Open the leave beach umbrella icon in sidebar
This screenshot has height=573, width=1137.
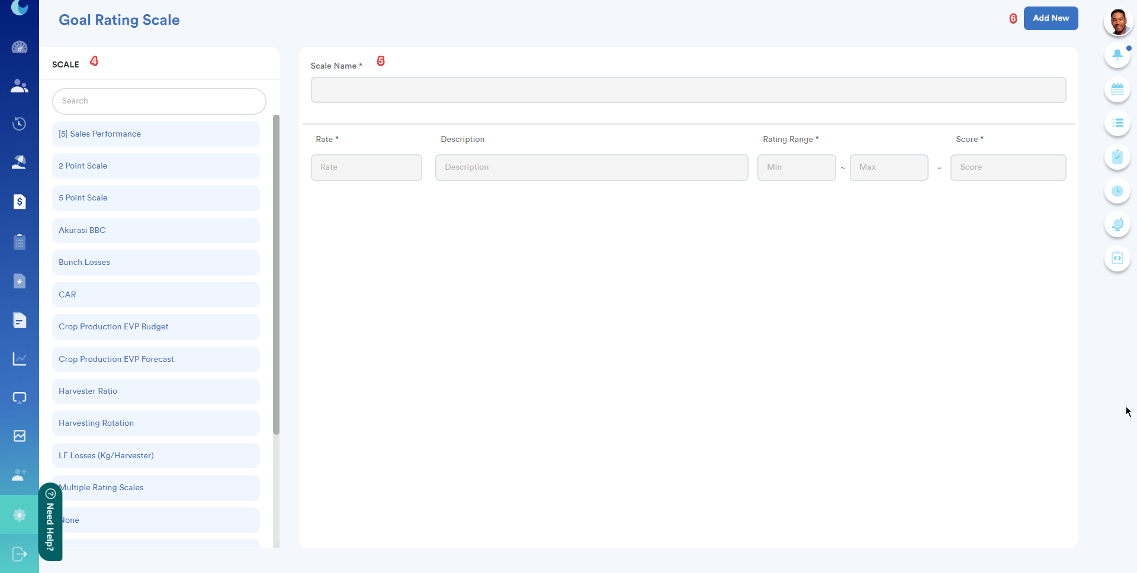click(20, 162)
